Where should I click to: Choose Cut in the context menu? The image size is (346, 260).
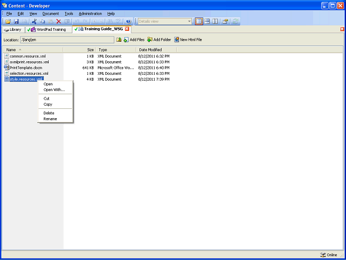coord(55,99)
